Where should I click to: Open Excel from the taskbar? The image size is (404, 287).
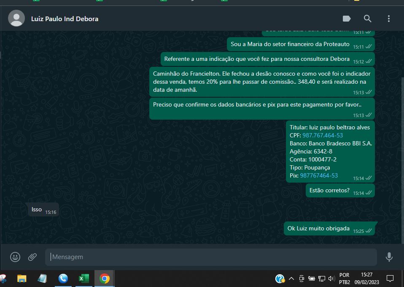[83, 279]
